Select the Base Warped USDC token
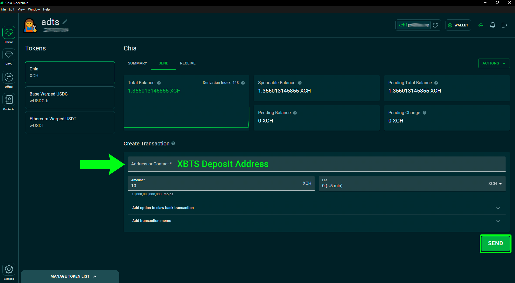Viewport: 515px width, 283px height. point(70,98)
